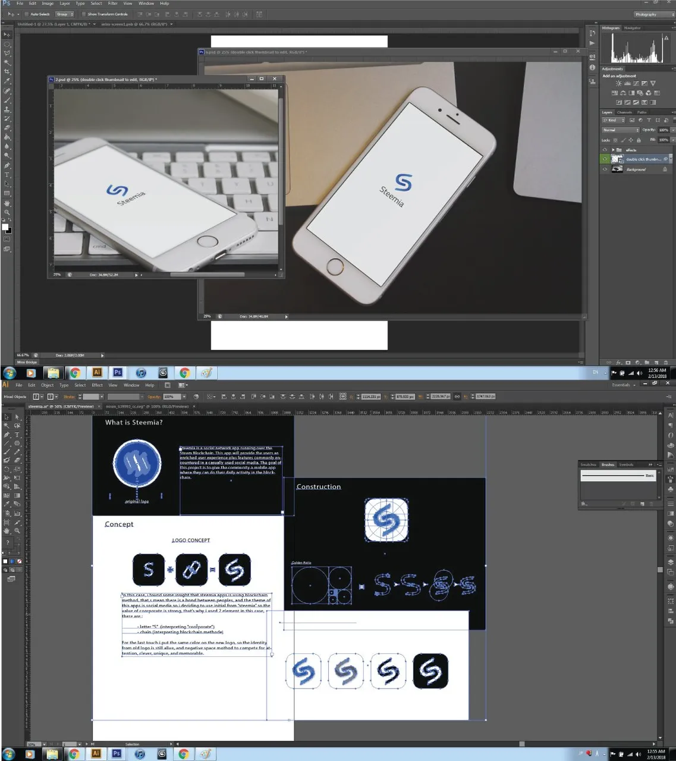This screenshot has height=761, width=676.
Task: Select the Eraser tool in Photoshop
Action: (7, 127)
